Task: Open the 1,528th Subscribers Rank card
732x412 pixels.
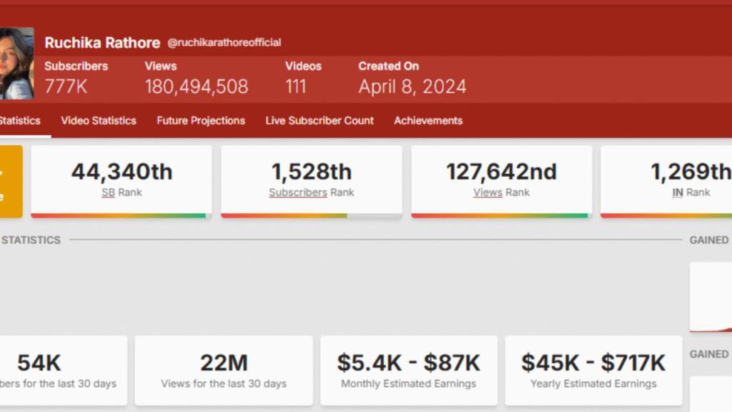Action: [312, 181]
